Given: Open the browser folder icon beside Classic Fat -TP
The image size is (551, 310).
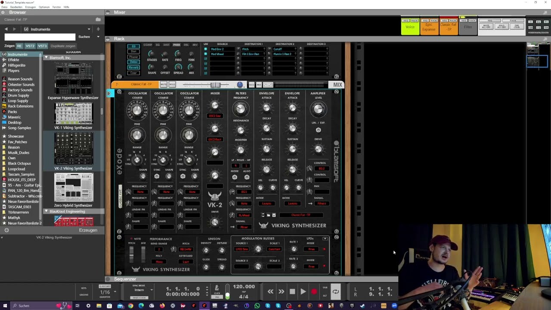Looking at the screenshot, I should (98, 19).
